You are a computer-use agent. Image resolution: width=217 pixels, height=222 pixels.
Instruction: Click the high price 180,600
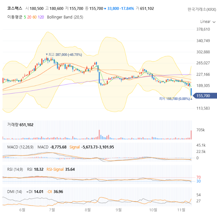click(x=56, y=9)
